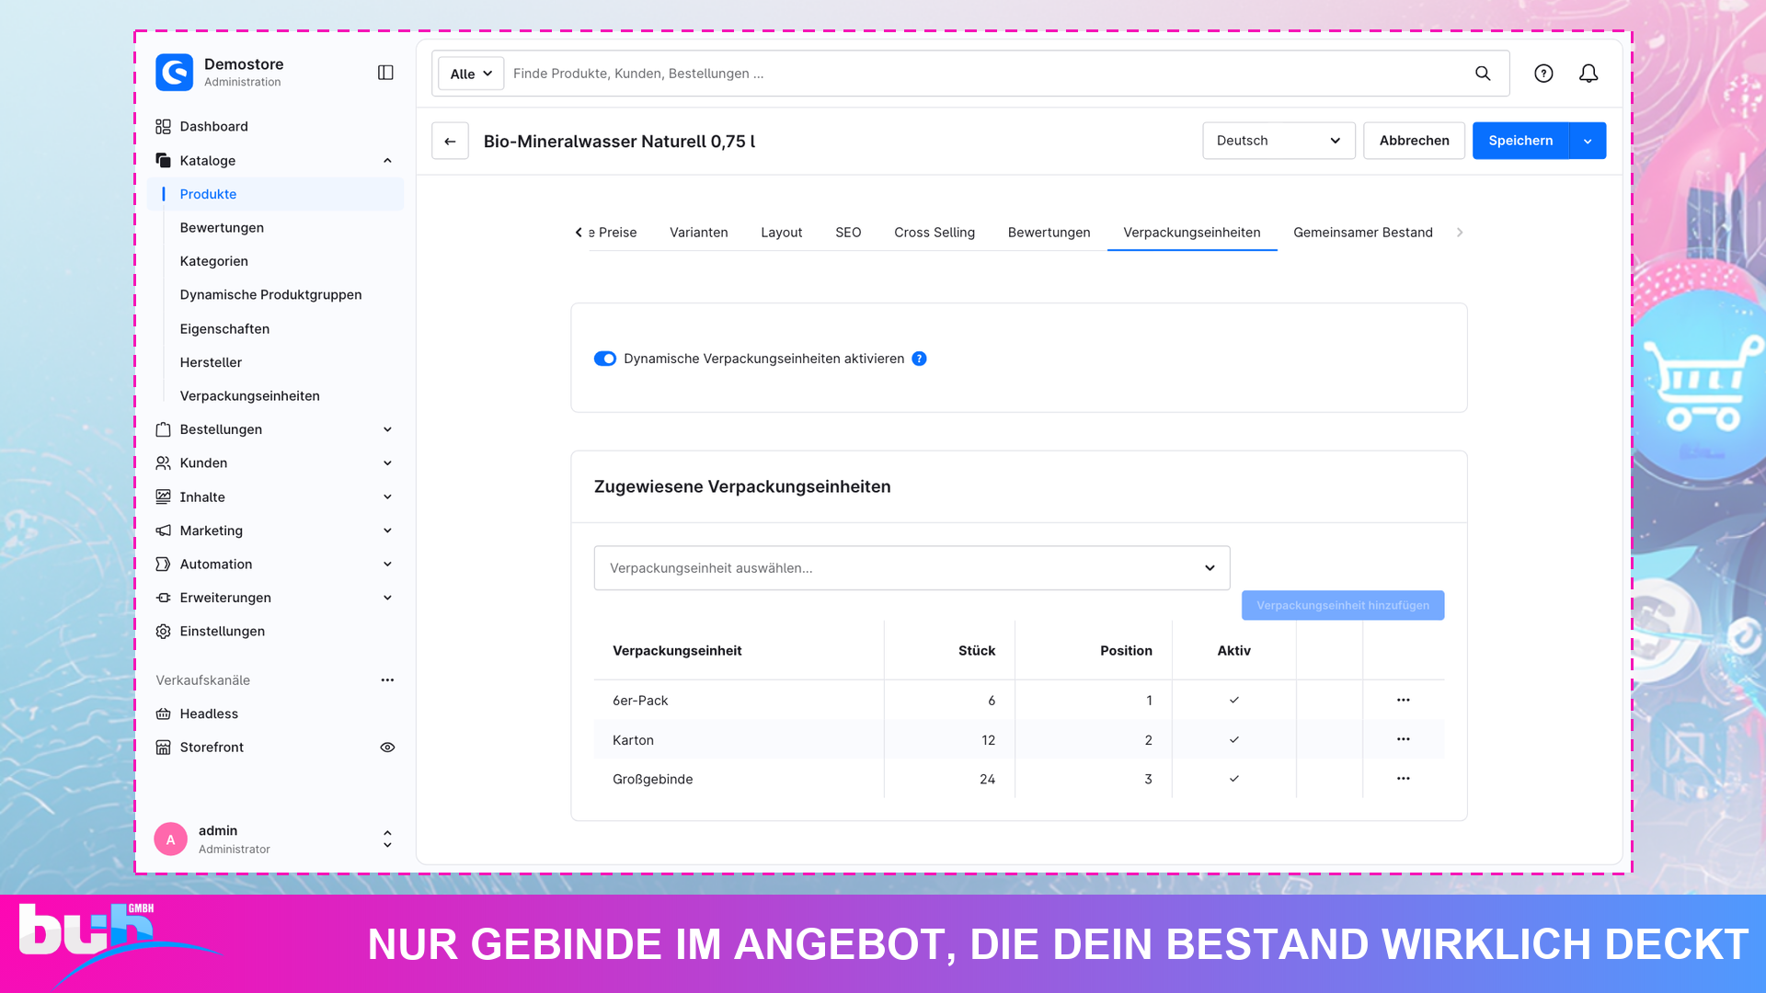Viewport: 1766px width, 993px height.
Task: Open the Alle search filter dropdown
Action: 471,74
